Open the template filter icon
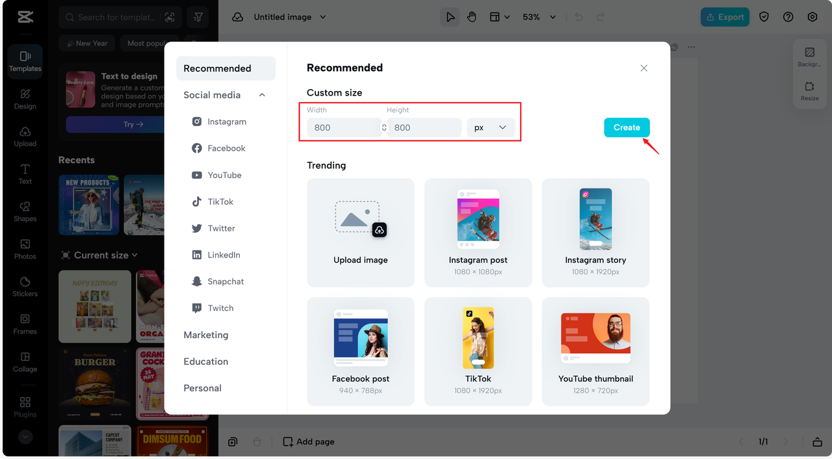 coord(198,17)
